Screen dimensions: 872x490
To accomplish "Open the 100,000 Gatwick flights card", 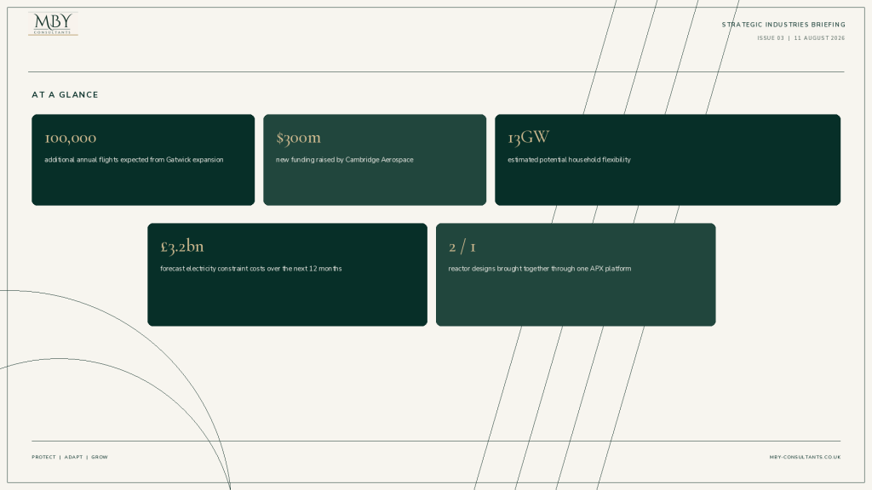I will pos(143,160).
